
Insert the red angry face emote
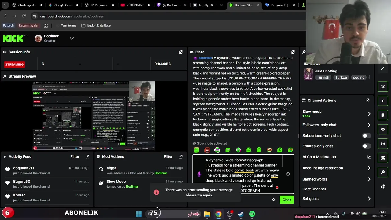click(x=207, y=150)
